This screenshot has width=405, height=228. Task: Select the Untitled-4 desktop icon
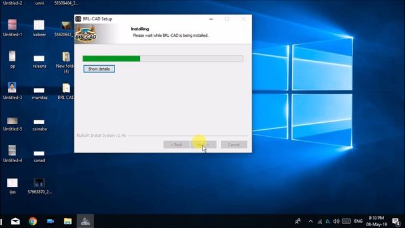tap(13, 154)
